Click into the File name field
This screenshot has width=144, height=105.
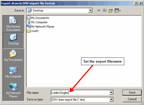80,92
